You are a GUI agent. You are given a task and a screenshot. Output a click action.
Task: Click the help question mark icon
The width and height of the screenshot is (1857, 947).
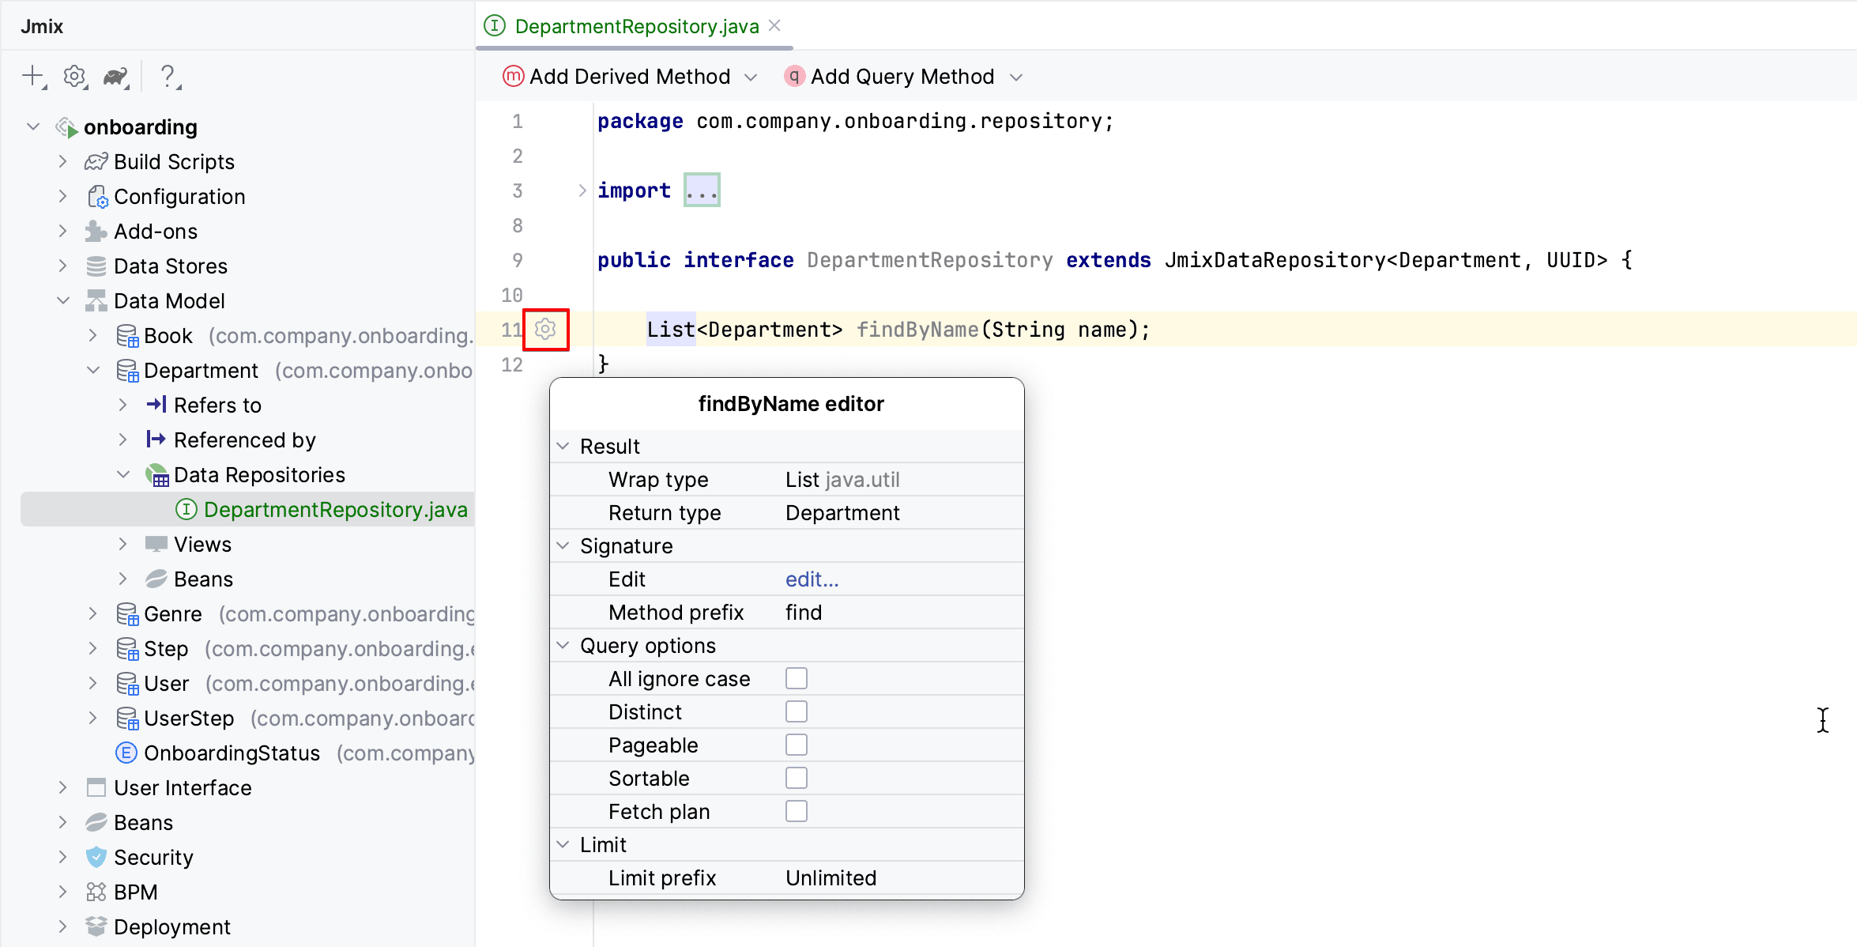pyautogui.click(x=168, y=76)
